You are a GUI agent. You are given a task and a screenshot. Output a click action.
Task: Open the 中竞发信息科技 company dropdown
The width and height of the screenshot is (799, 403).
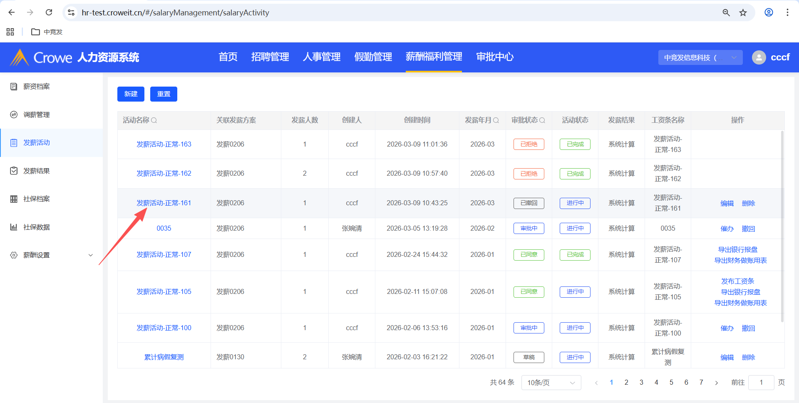click(700, 57)
